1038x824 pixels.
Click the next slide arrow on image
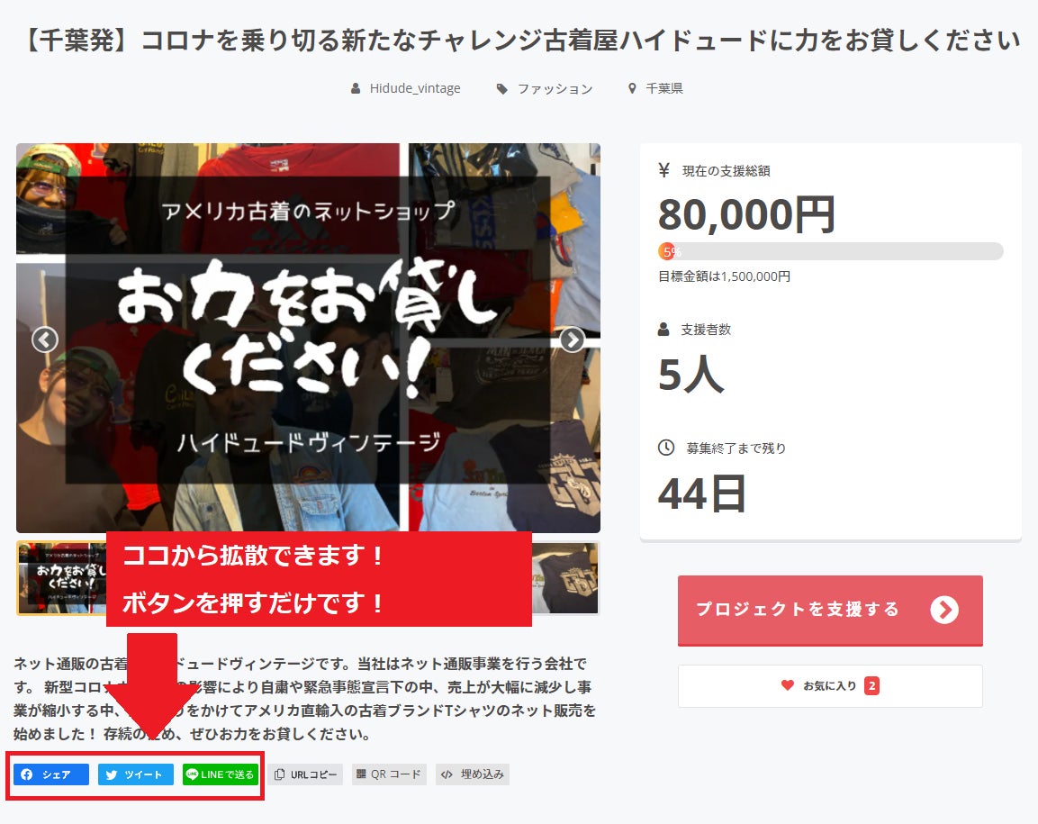[x=572, y=340]
